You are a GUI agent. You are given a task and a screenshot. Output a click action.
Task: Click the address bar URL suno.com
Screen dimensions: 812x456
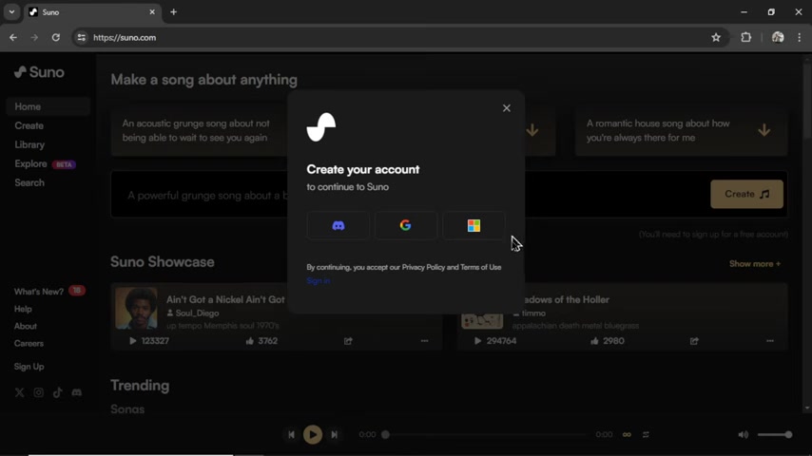(x=125, y=37)
